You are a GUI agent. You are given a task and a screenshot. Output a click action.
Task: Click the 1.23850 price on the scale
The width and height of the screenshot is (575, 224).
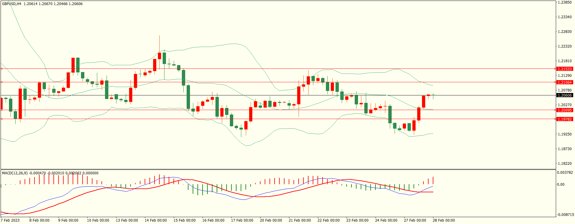pos(564,2)
